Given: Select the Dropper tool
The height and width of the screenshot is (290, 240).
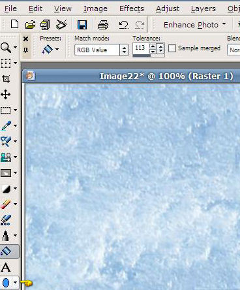Looking at the screenshot, I should coord(6,126).
